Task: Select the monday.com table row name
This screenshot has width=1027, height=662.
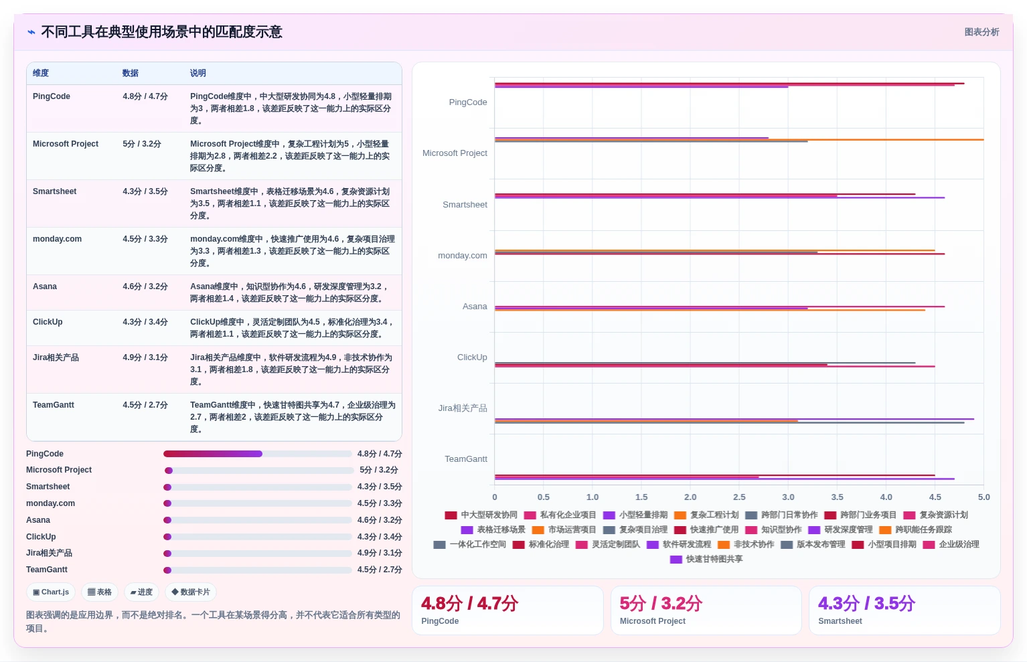Action: click(58, 239)
